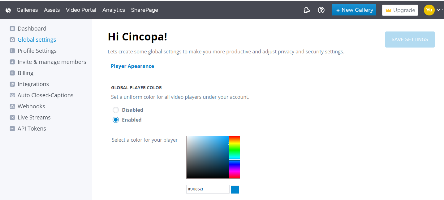
Task: Click the API Tokens icon
Action: (x=12, y=129)
